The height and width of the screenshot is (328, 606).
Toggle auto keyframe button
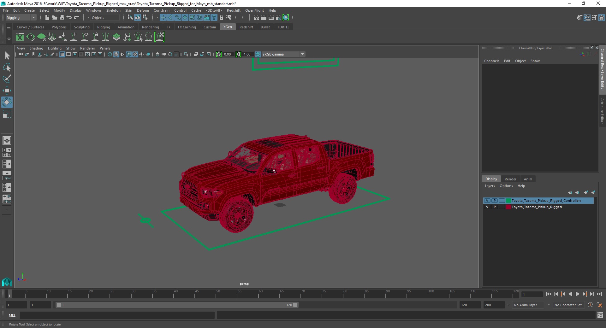click(x=590, y=305)
